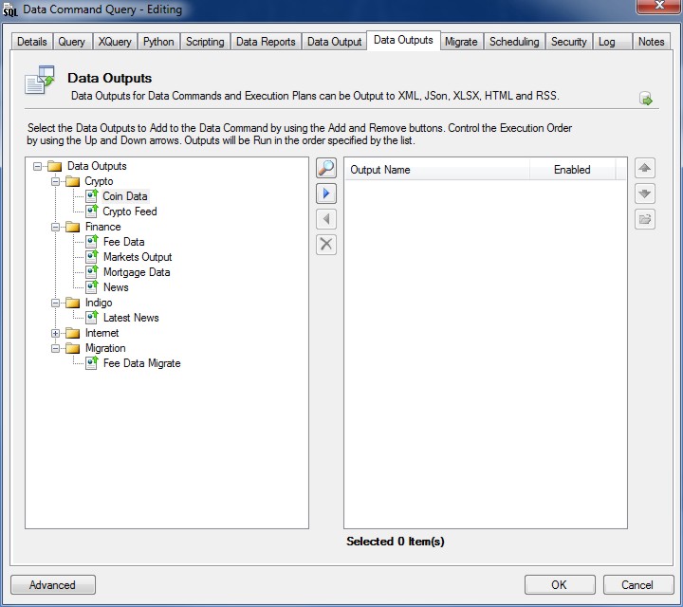The height and width of the screenshot is (607, 683).
Task: Click the green export icon near header
Action: 646,100
